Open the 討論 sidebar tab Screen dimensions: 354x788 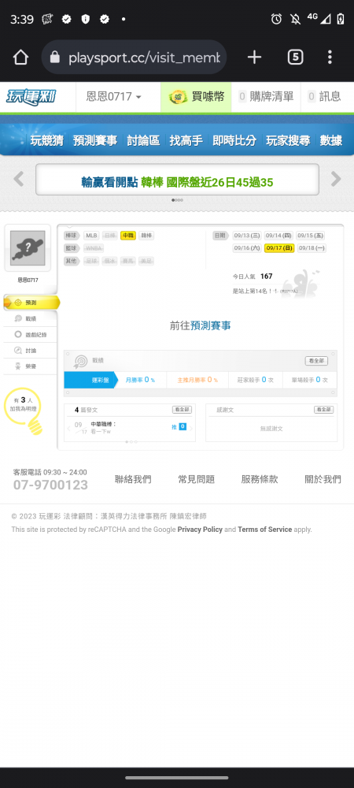[x=30, y=351]
